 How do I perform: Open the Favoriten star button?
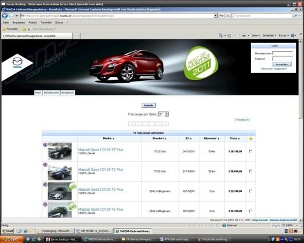tap(10, 29)
